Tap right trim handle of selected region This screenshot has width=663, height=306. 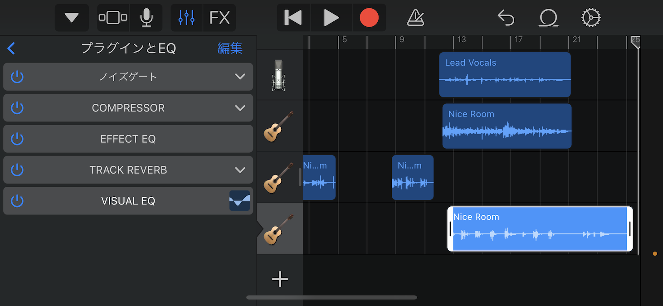630,229
